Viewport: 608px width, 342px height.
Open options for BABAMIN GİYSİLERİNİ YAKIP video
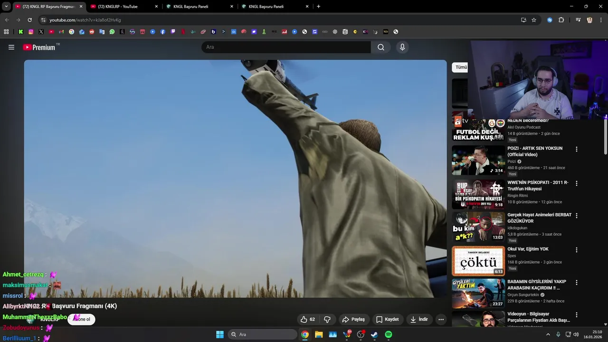[577, 283]
